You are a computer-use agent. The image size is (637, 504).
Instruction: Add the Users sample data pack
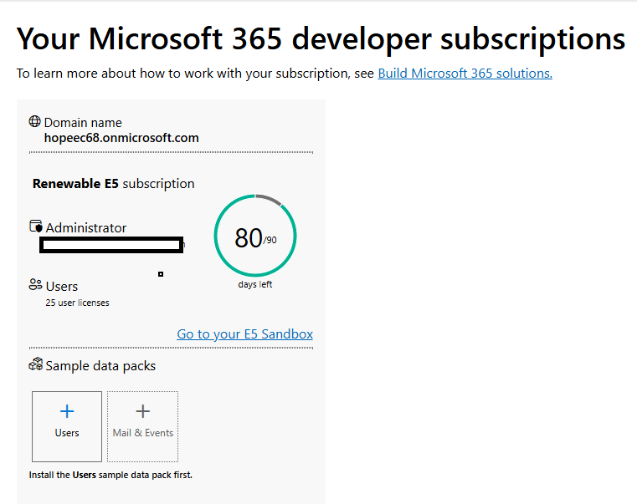67,426
